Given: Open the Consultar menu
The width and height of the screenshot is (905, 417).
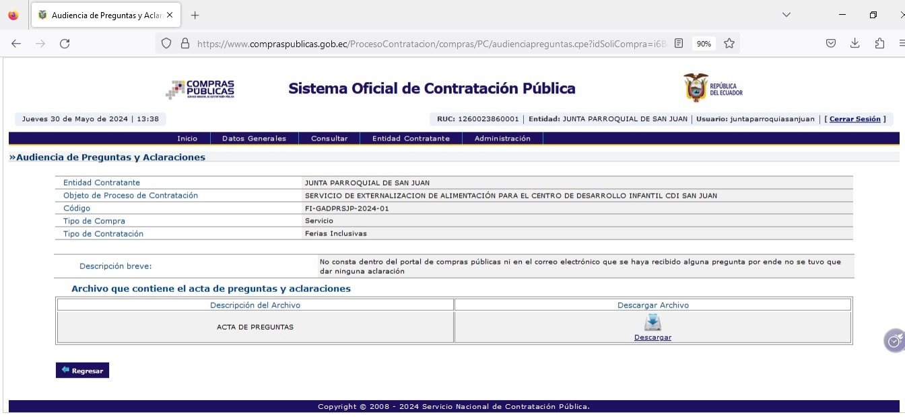Looking at the screenshot, I should (329, 139).
